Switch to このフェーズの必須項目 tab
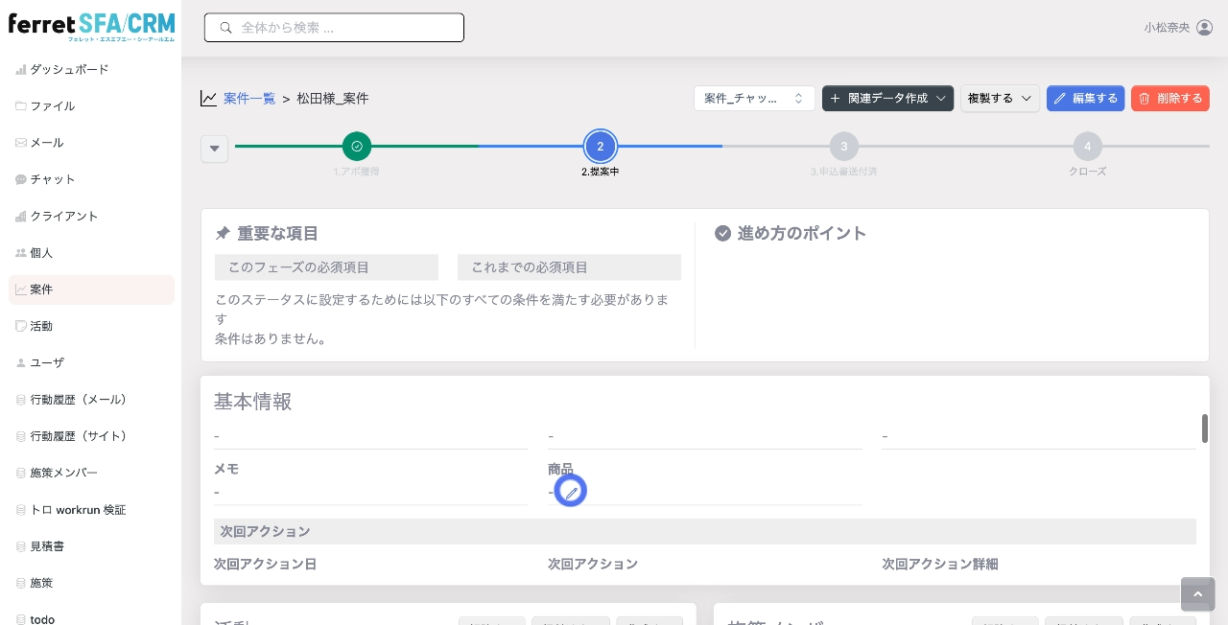The width and height of the screenshot is (1228, 625). click(x=326, y=267)
